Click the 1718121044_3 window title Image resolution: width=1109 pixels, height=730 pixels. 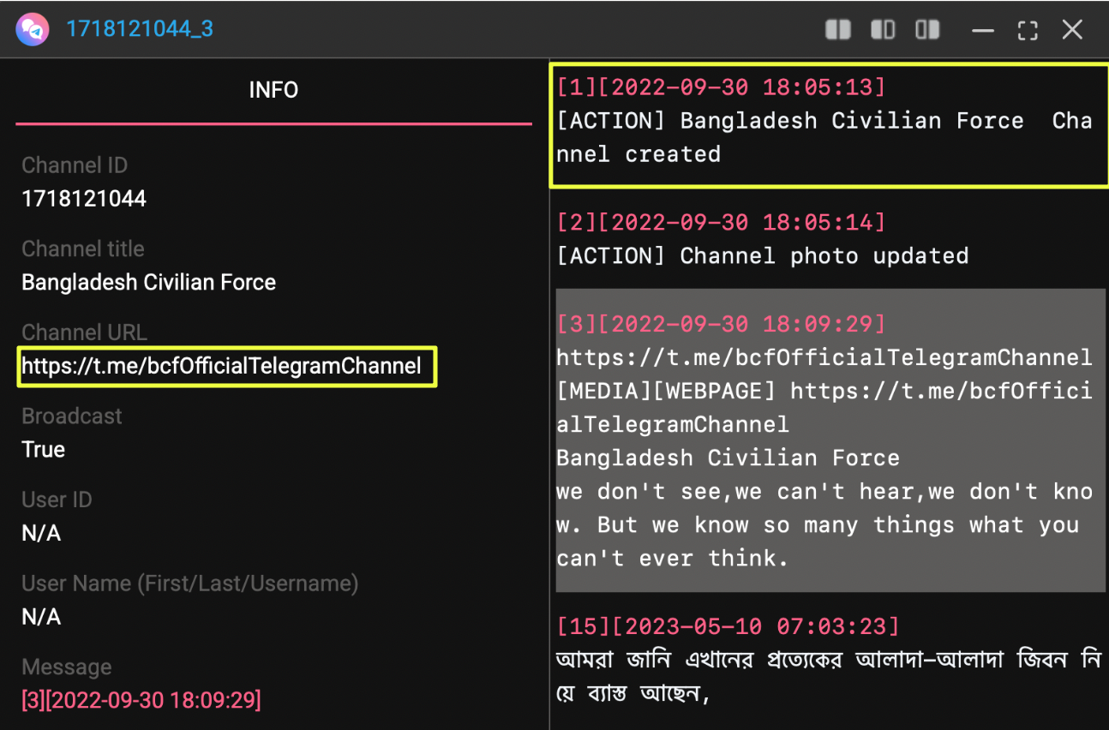click(x=140, y=29)
